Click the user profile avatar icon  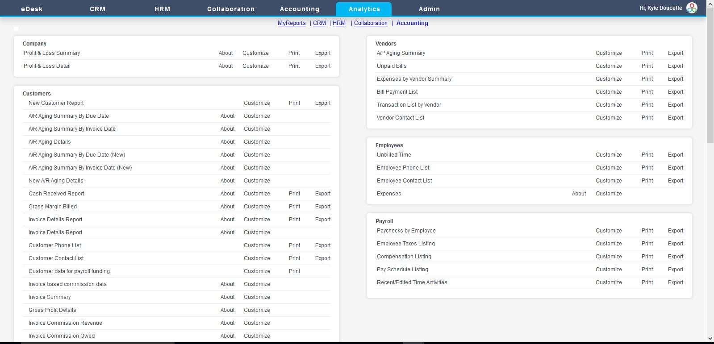pyautogui.click(x=692, y=8)
